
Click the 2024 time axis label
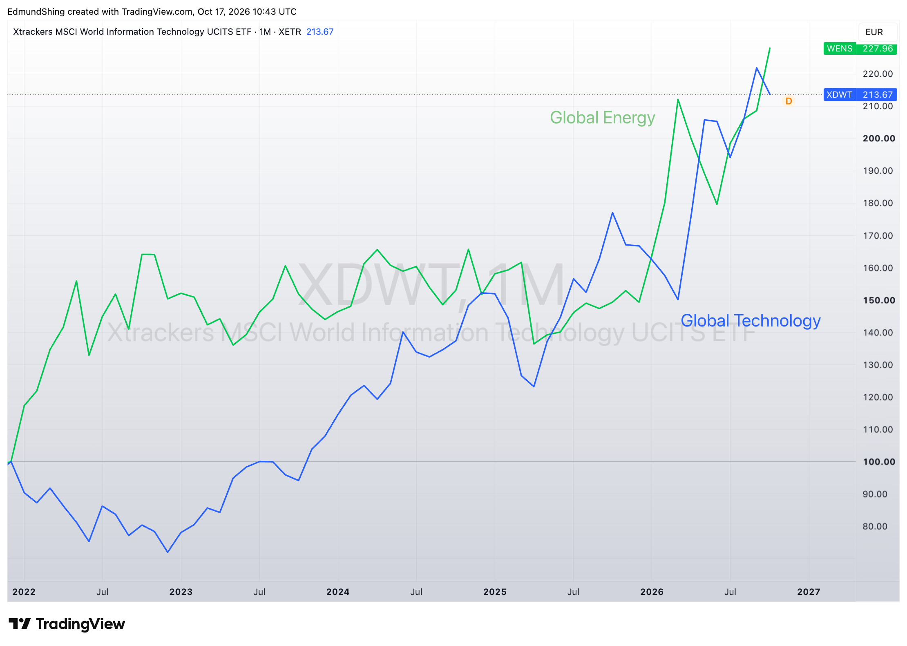[338, 592]
